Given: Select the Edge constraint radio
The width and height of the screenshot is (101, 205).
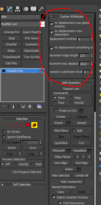Looking at the screenshot, I should 71,98.
